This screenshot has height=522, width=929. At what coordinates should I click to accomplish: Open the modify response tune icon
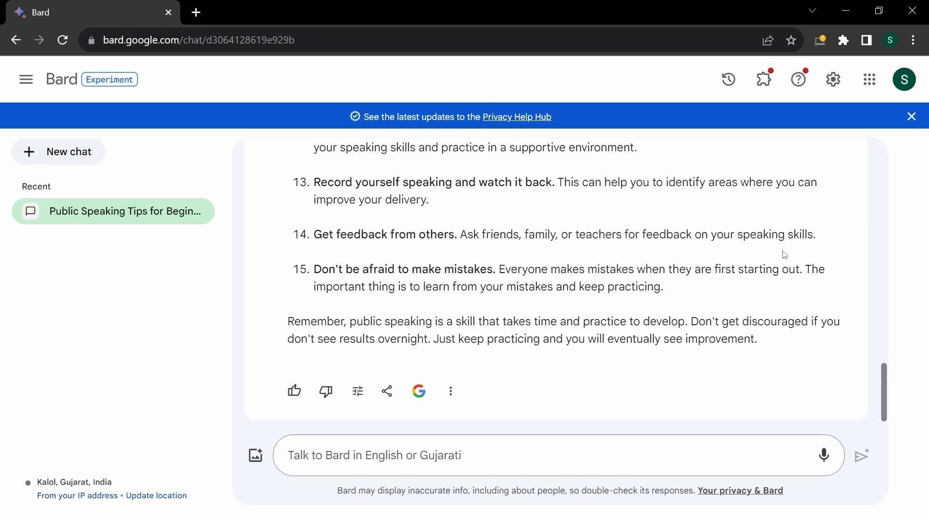358,391
